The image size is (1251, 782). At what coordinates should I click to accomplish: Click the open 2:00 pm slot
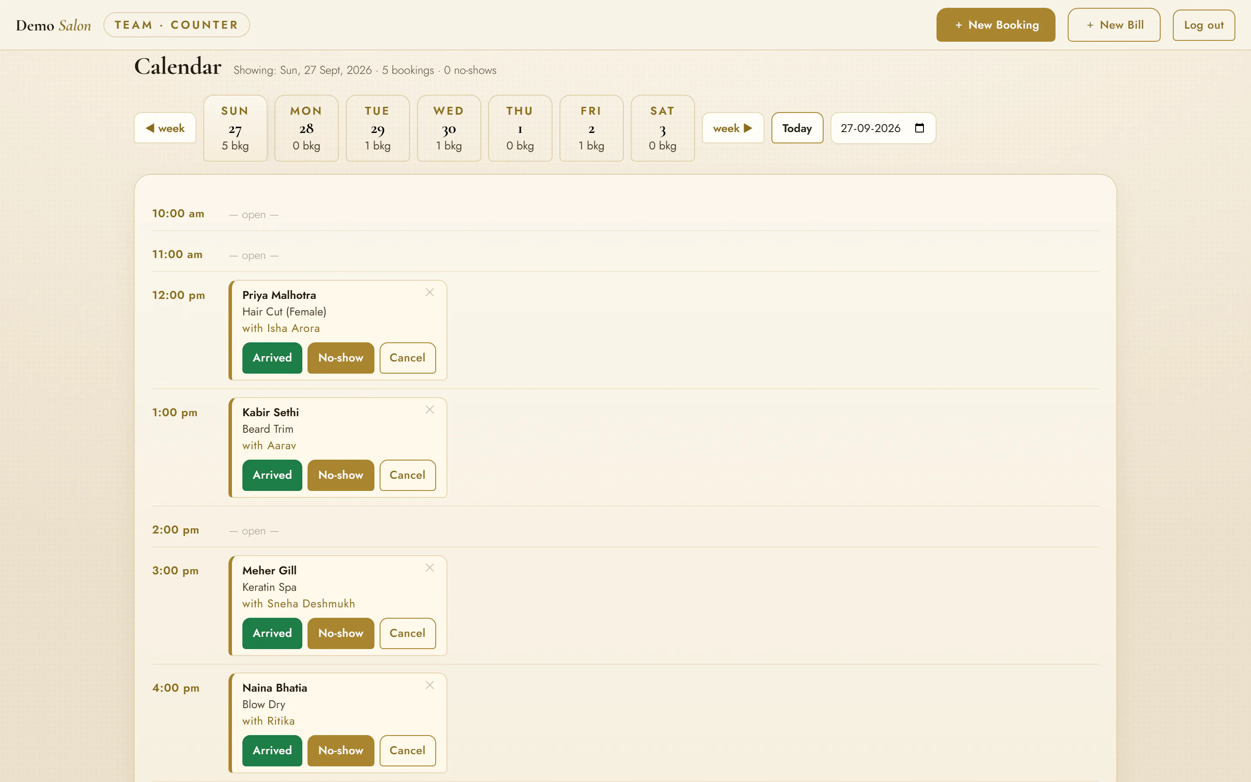(254, 531)
